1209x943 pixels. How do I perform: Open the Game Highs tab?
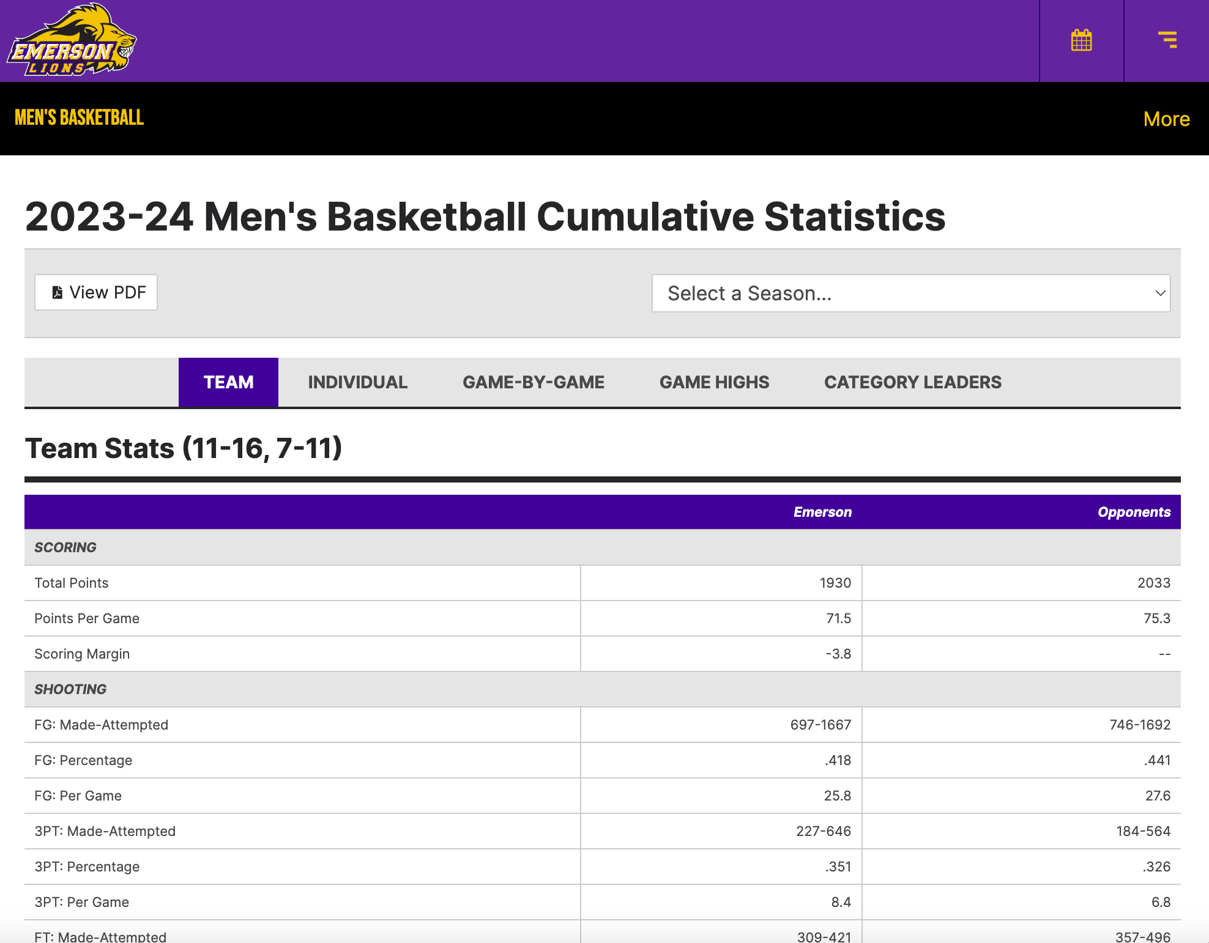pos(714,382)
